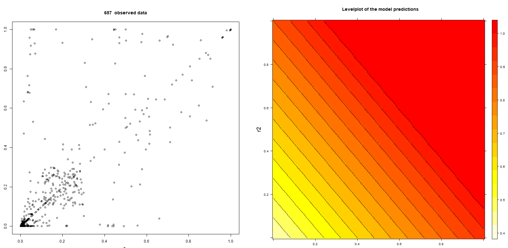This screenshot has height=248, width=508.
Task: Pick the bright red top band of the colorbar
Action: click(495, 27)
